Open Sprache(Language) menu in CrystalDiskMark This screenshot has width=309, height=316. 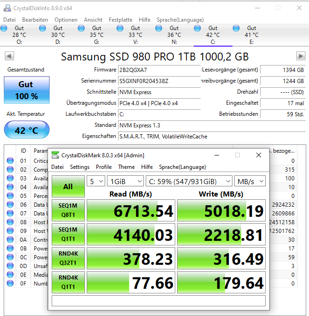point(183,167)
